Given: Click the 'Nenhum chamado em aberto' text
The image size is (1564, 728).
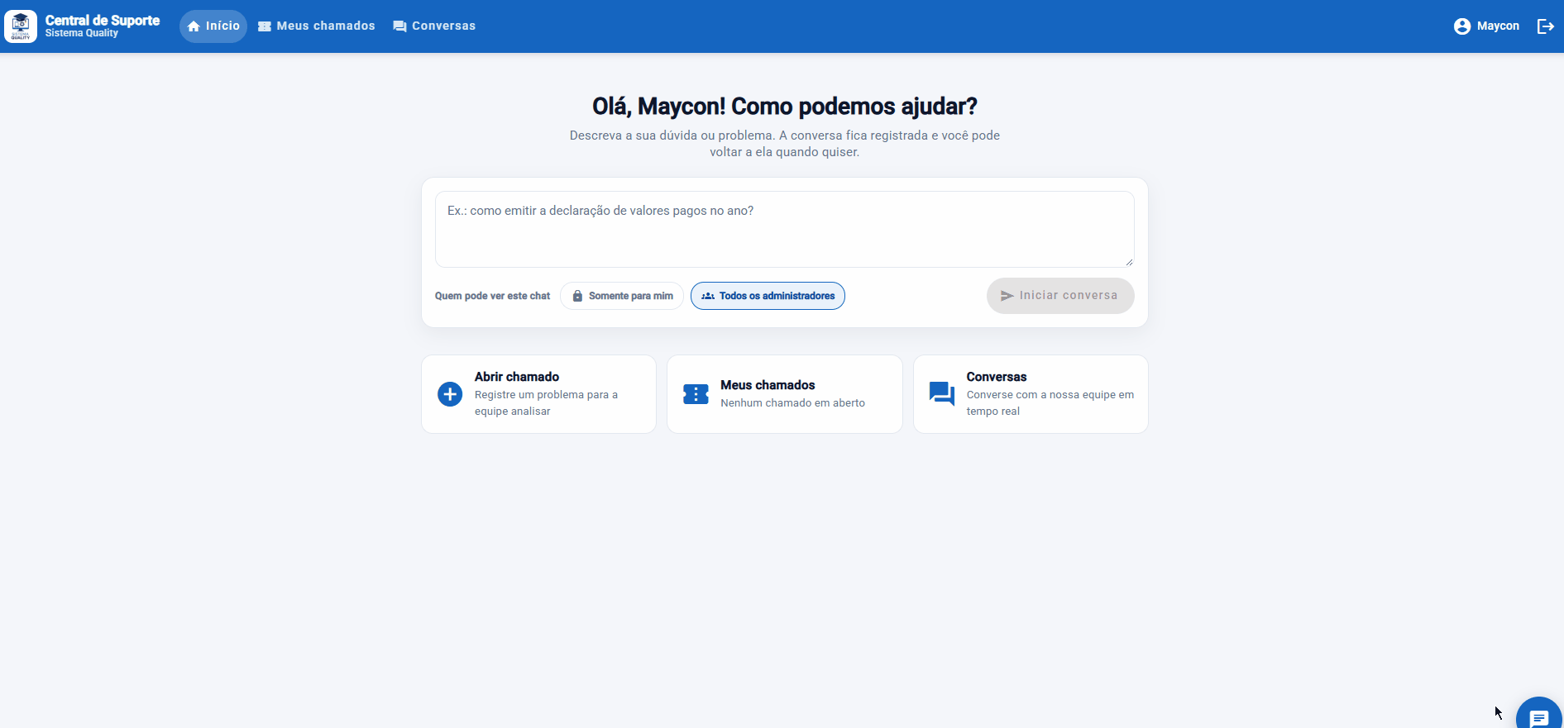Looking at the screenshot, I should (x=792, y=403).
